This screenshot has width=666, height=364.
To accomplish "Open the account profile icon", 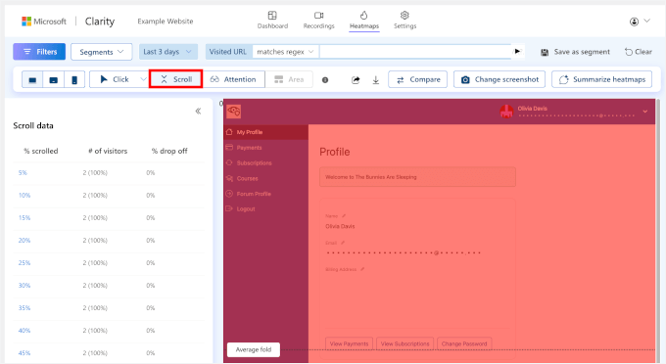I will [634, 22].
